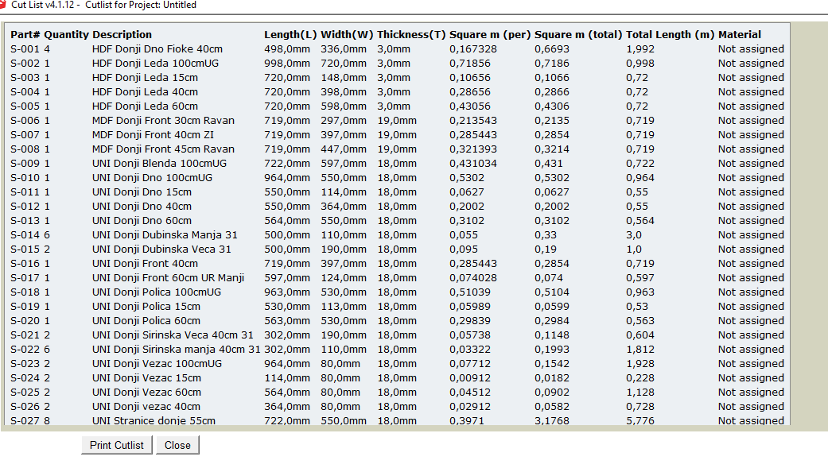Click 'MDF Donji Front 45cm Ravan' description
Viewport: 828px width, 468px height.
point(163,149)
